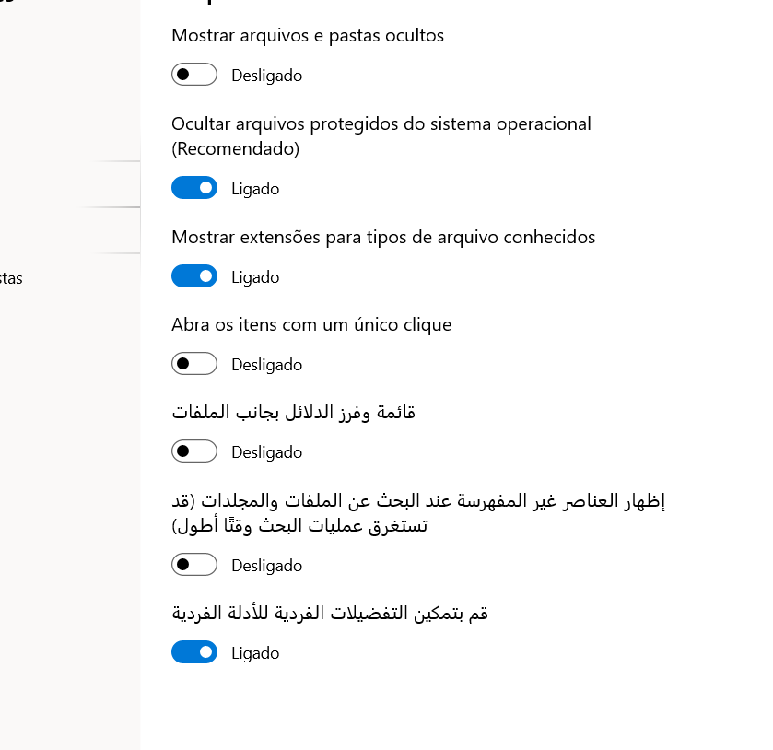The height and width of the screenshot is (750, 773).
Task: Click the Arabic directory sorting heading
Action: [293, 412]
